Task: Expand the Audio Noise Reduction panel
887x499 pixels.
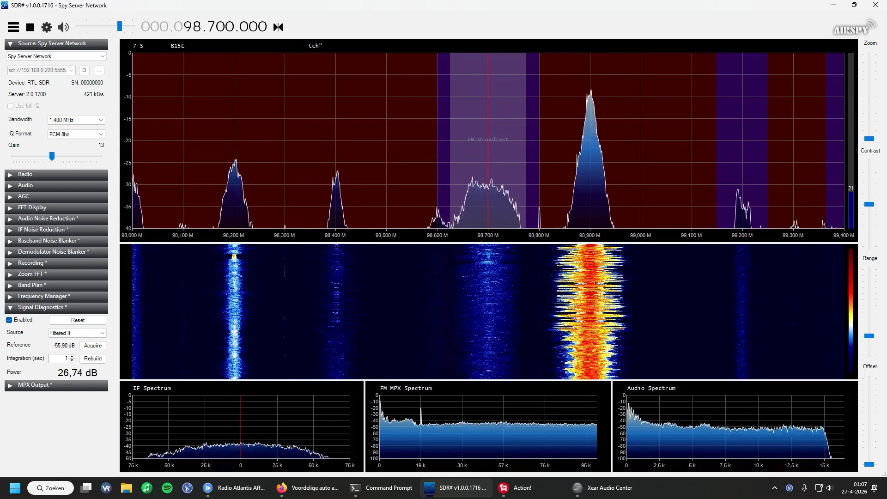Action: 56,219
